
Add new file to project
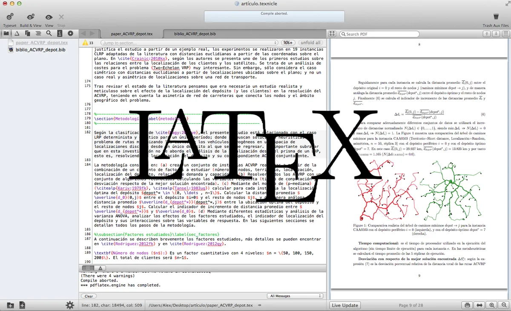[22, 305]
